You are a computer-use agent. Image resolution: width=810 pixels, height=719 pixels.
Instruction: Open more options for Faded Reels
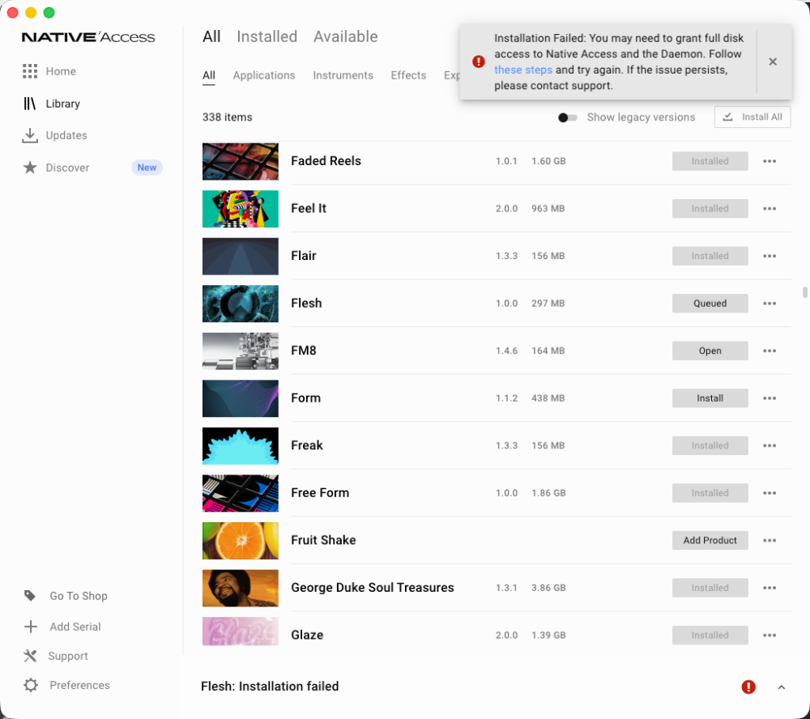(x=769, y=161)
